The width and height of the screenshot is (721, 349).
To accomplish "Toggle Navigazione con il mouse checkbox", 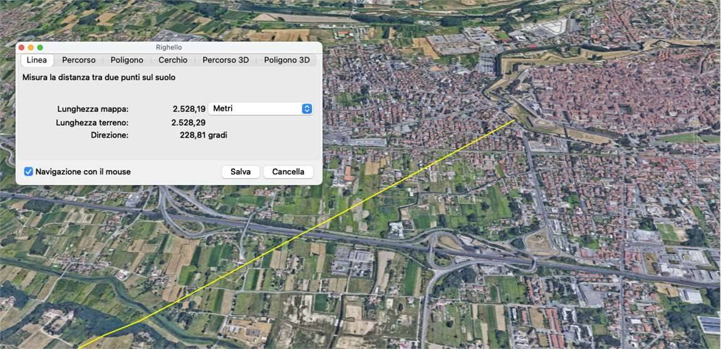I will click(29, 172).
